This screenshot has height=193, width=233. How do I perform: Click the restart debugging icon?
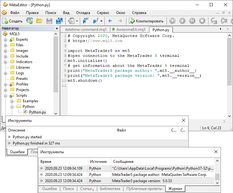pos(172,21)
